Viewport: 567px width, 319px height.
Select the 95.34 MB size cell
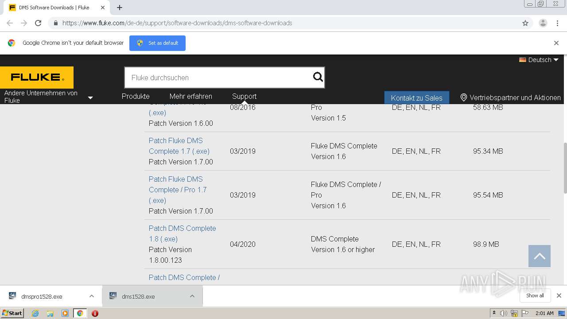click(x=488, y=151)
